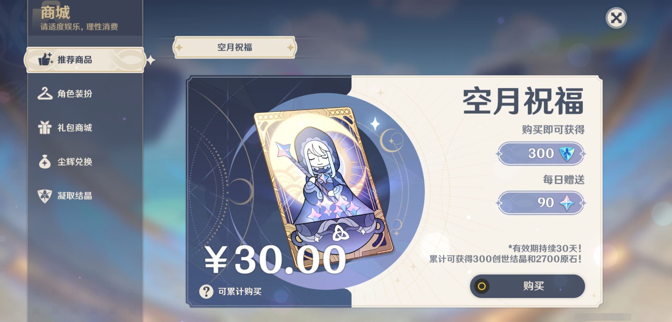Click the hanger icon for 角色装扮
The width and height of the screenshot is (672, 322).
pos(45,94)
